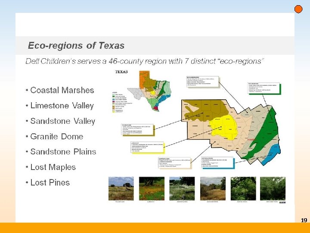Open the white wildflower meadow photo

coord(182,189)
